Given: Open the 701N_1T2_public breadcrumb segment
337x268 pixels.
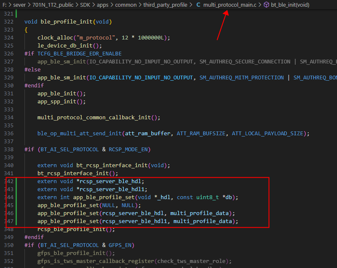Looking at the screenshot, I should [53, 5].
